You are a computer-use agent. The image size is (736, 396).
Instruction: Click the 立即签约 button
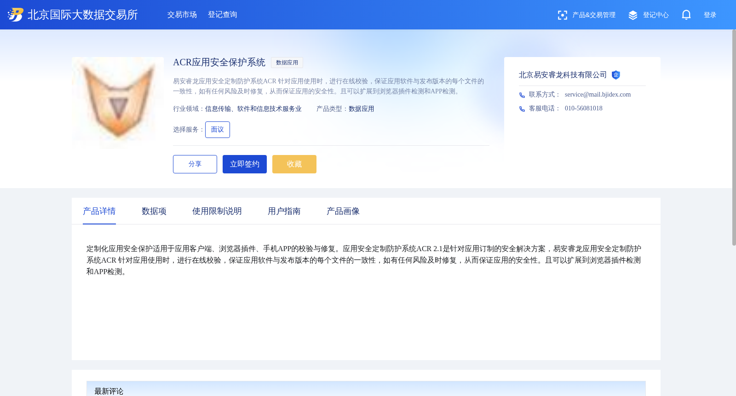[245, 164]
